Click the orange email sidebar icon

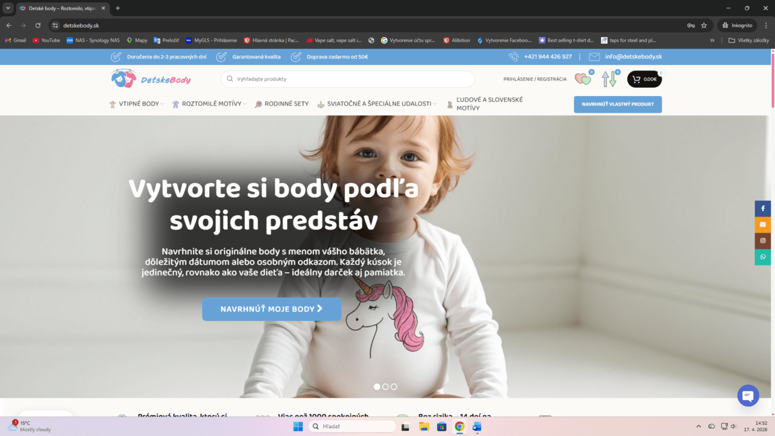(x=762, y=225)
